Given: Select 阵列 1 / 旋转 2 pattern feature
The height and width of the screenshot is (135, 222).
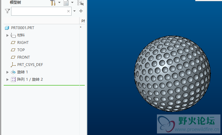Looking at the screenshot, I should pos(30,79).
